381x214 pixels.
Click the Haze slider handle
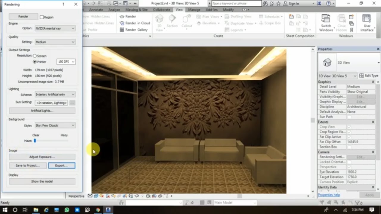pyautogui.click(x=35, y=141)
